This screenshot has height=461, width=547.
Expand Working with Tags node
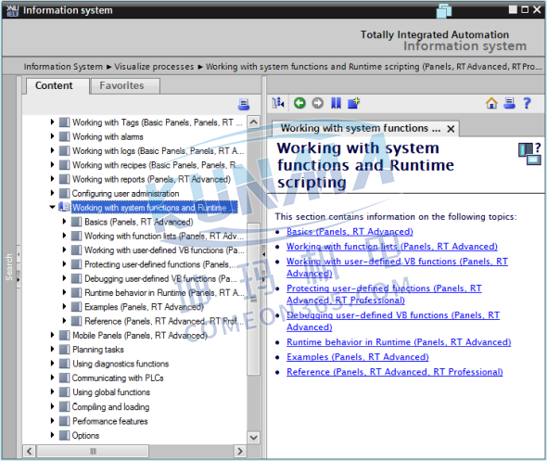[52, 122]
